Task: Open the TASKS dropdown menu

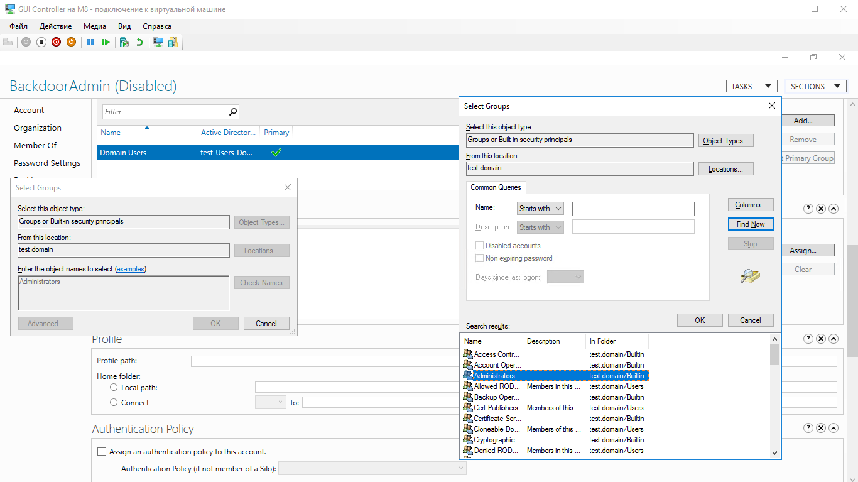Action: (x=751, y=87)
